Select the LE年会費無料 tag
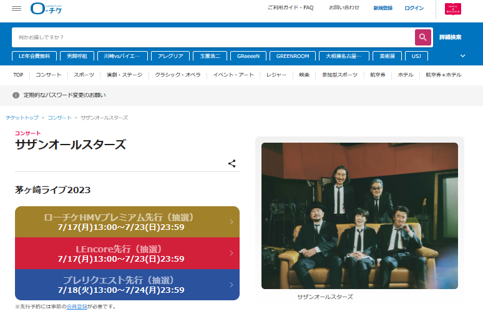The width and height of the screenshot is (483, 314). [x=34, y=56]
